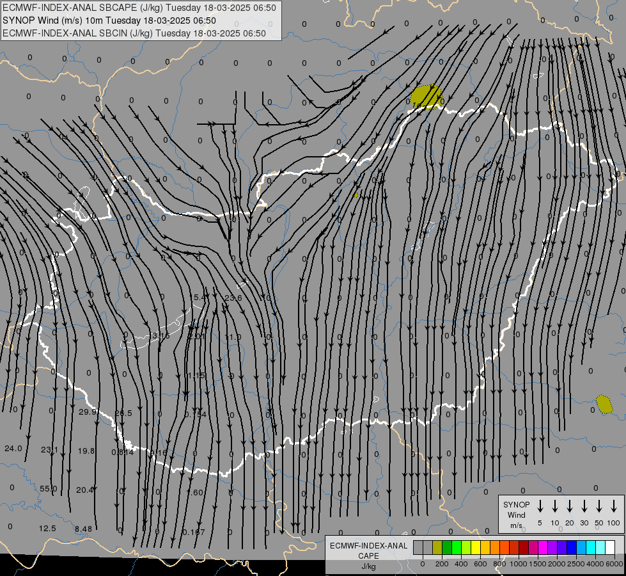
Task: Click the map value 3.15
Action: 161,336
